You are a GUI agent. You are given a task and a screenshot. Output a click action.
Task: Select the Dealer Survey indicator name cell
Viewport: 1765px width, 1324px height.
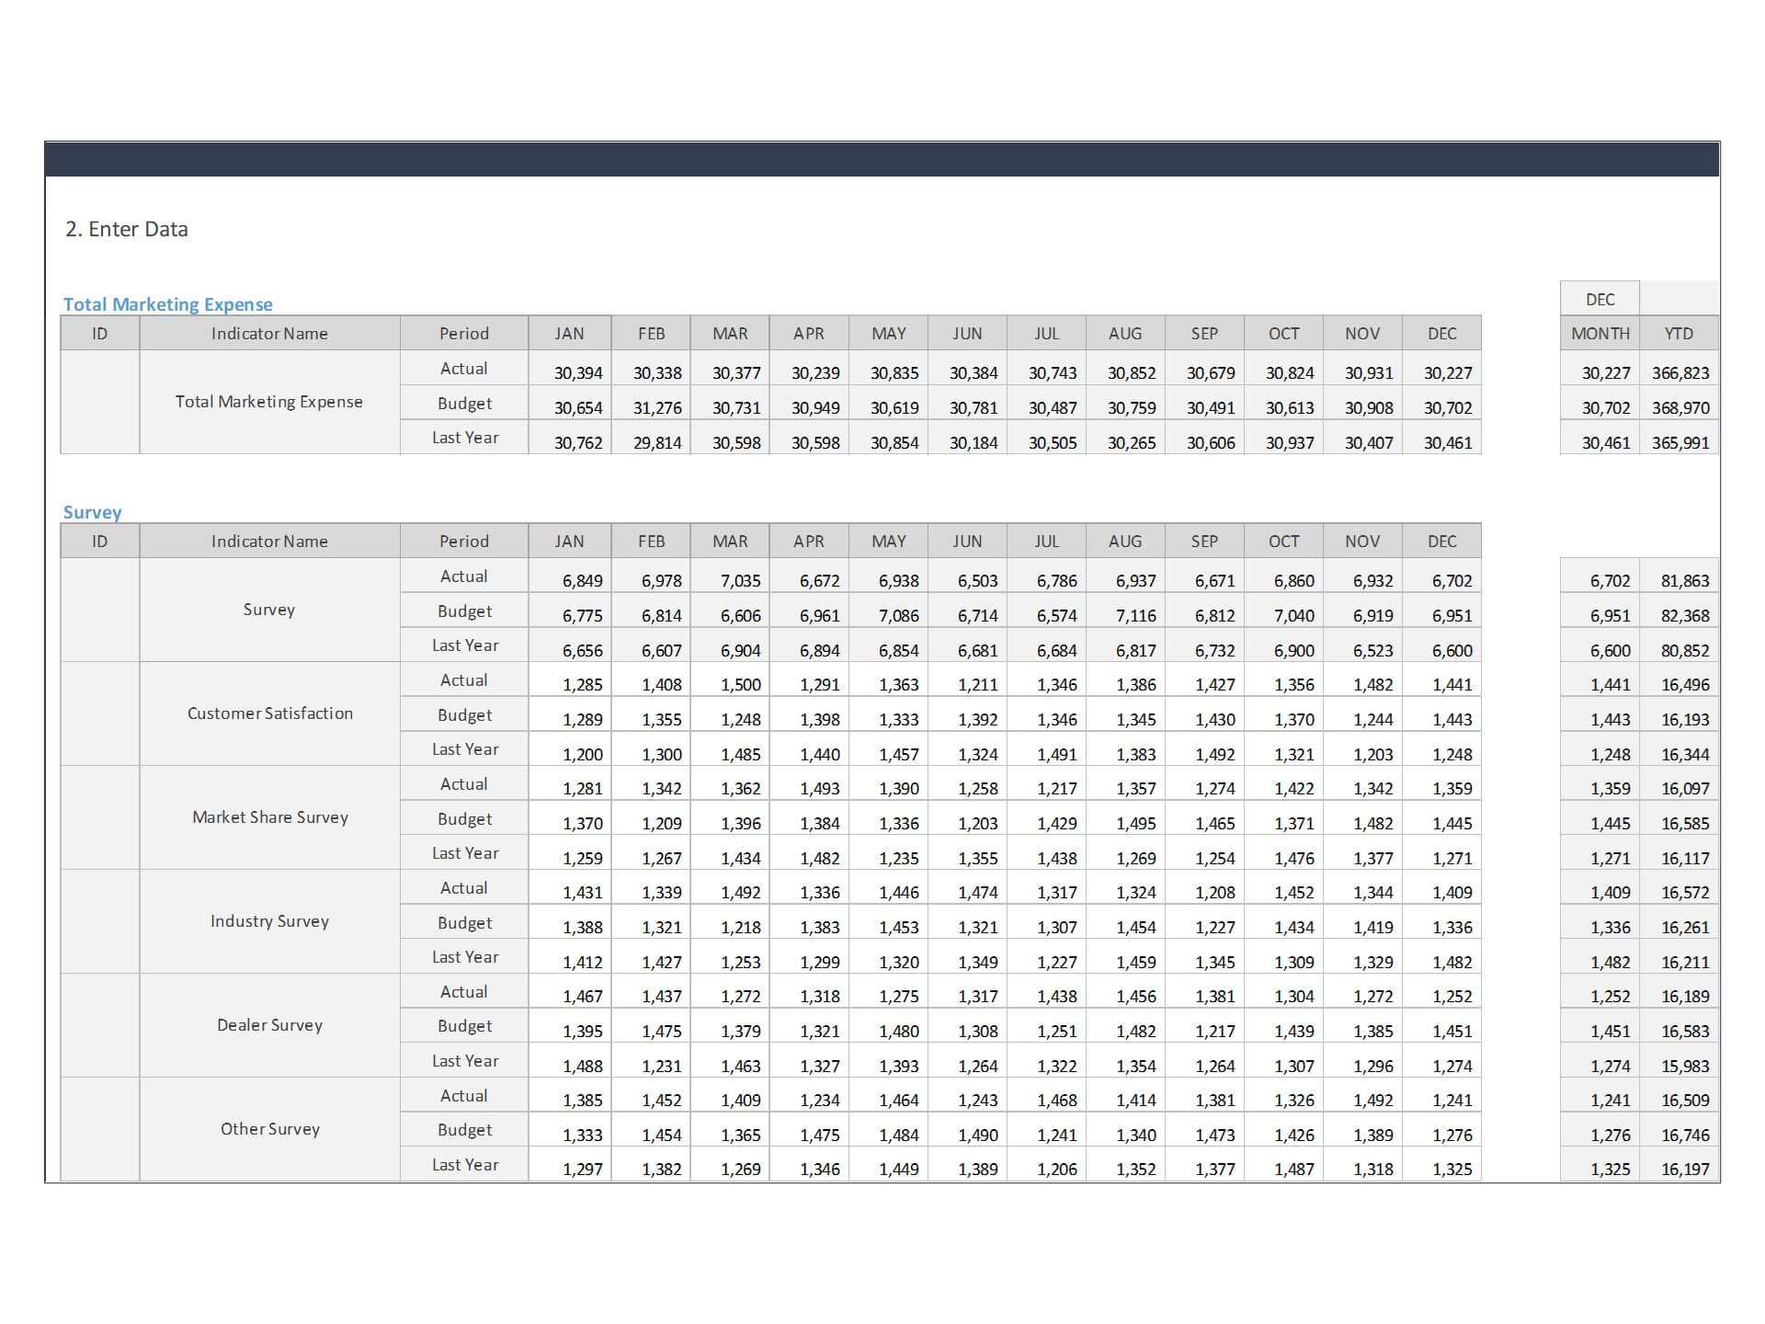pos(269,1025)
